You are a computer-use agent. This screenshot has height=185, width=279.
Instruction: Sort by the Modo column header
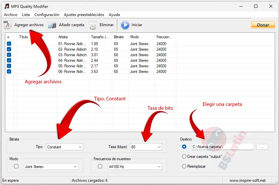click(x=141, y=37)
